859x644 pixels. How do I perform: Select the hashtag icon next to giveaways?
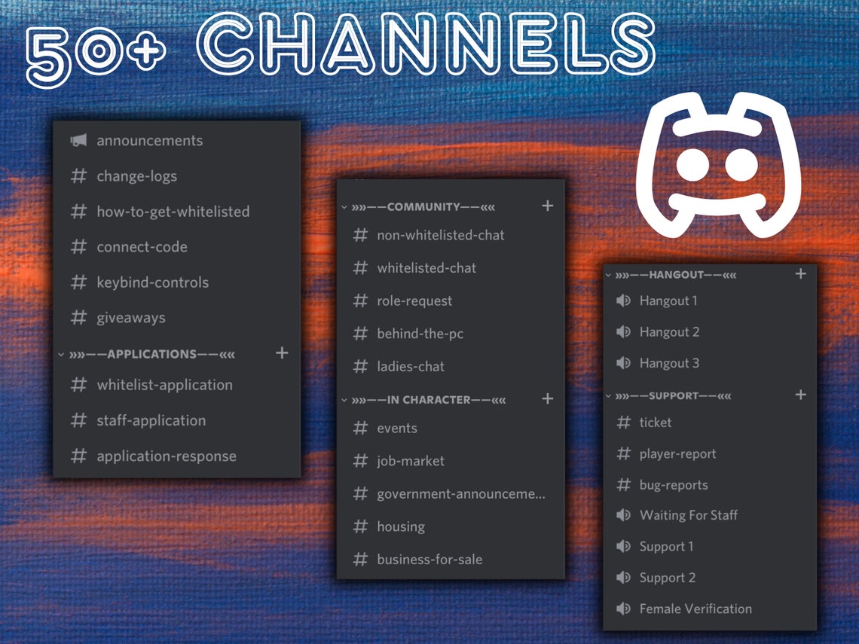78,317
